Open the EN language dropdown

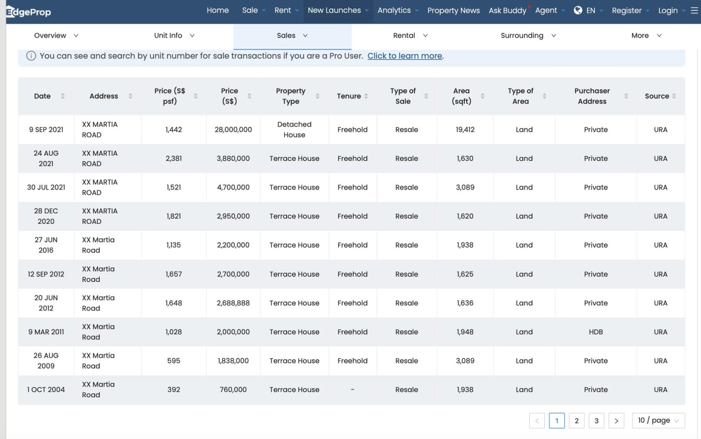click(595, 10)
